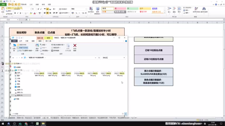
Task: Click Chrome icon in the taskbar
Action: 26,123
